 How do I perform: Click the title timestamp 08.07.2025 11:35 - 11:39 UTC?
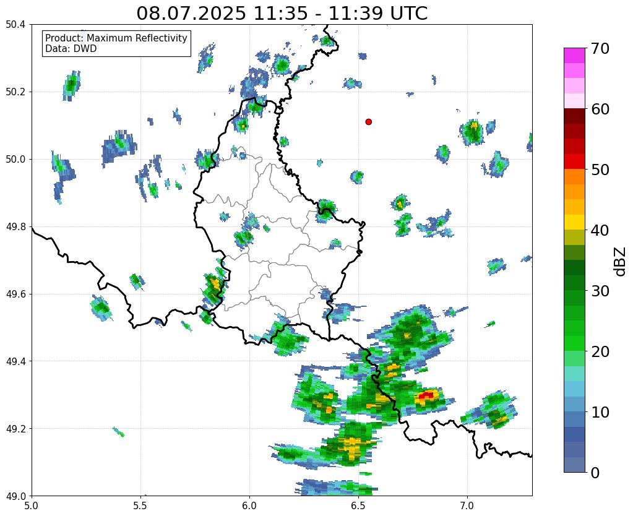tap(282, 13)
